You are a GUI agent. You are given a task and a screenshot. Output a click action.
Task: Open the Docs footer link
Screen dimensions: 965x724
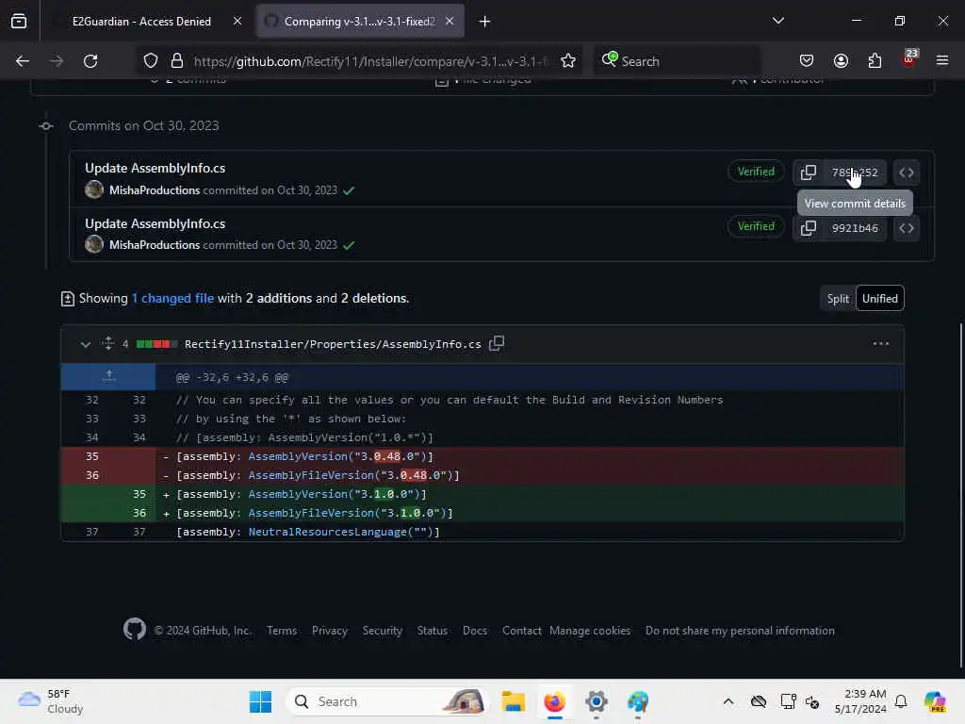[475, 631]
